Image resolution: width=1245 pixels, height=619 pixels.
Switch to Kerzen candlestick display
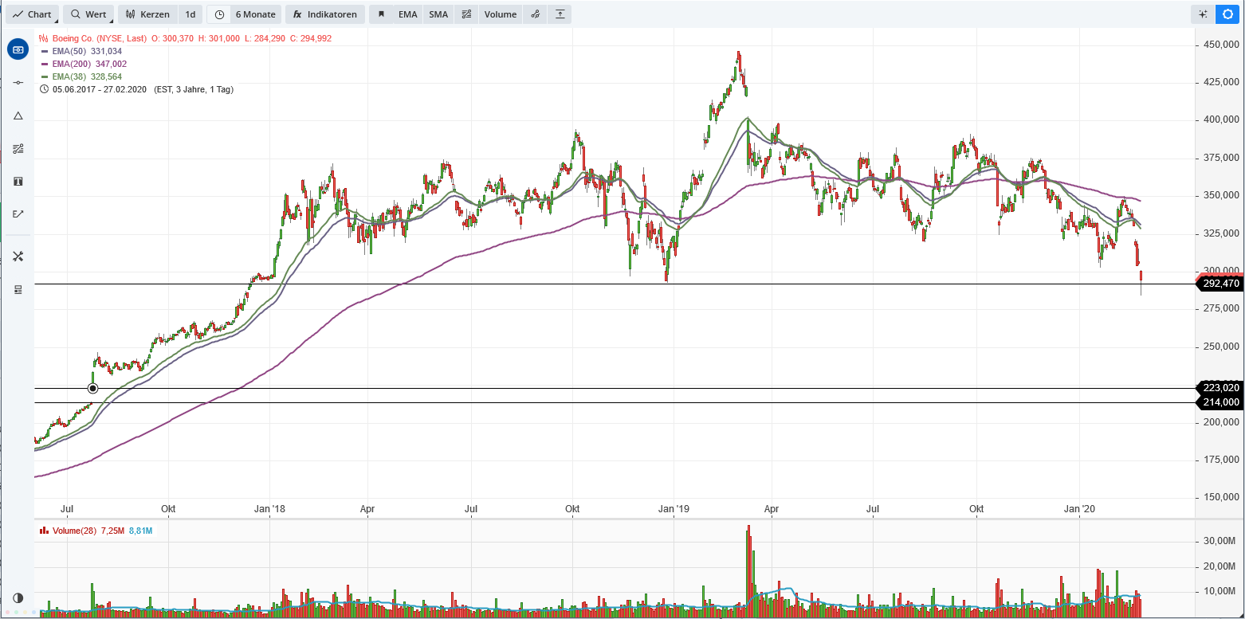tap(147, 14)
